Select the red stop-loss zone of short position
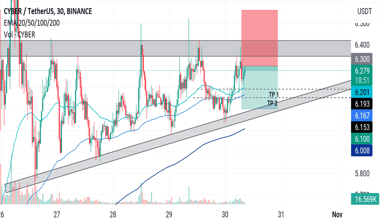Screen dimensions: 381x224 pyautogui.click(x=260, y=38)
